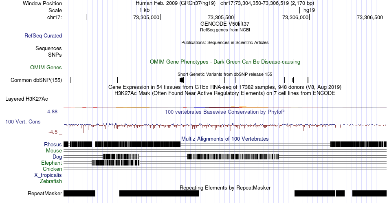Open the OMIM Gene Phenotypes track title
Image resolution: width=387 pixels, height=203 pixels.
pos(225,62)
